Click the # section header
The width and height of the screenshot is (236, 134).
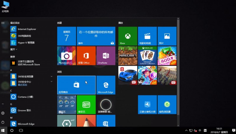tap(11, 70)
